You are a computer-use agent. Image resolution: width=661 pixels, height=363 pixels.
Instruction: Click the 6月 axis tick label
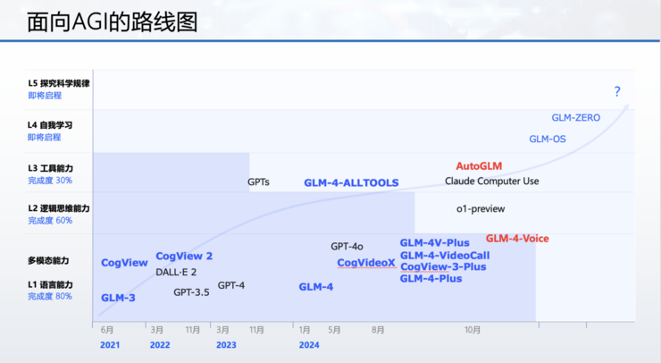point(107,330)
